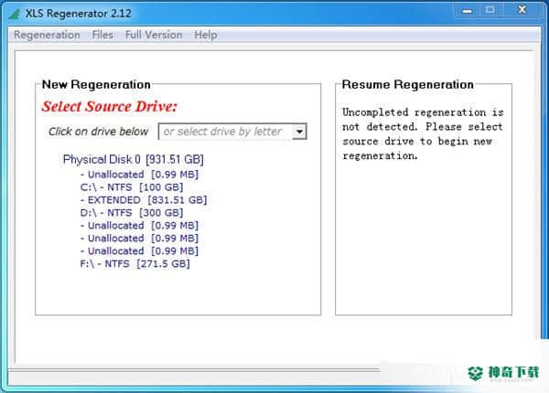This screenshot has height=393, width=549.
Task: Select Physical Disk 0 [931.51 GB]
Action: click(x=133, y=159)
